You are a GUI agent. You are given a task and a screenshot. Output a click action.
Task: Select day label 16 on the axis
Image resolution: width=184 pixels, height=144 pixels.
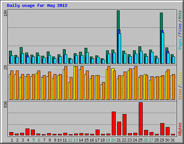tap(92, 140)
